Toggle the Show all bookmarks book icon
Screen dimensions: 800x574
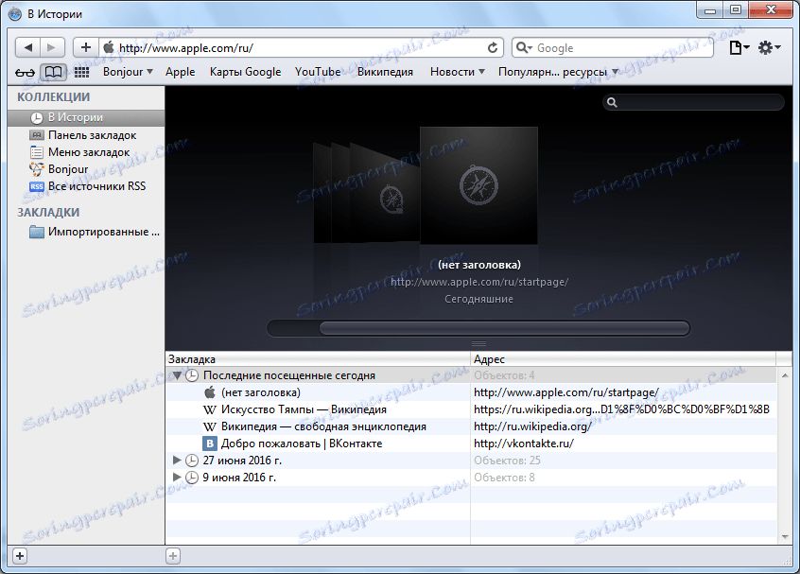click(x=54, y=72)
